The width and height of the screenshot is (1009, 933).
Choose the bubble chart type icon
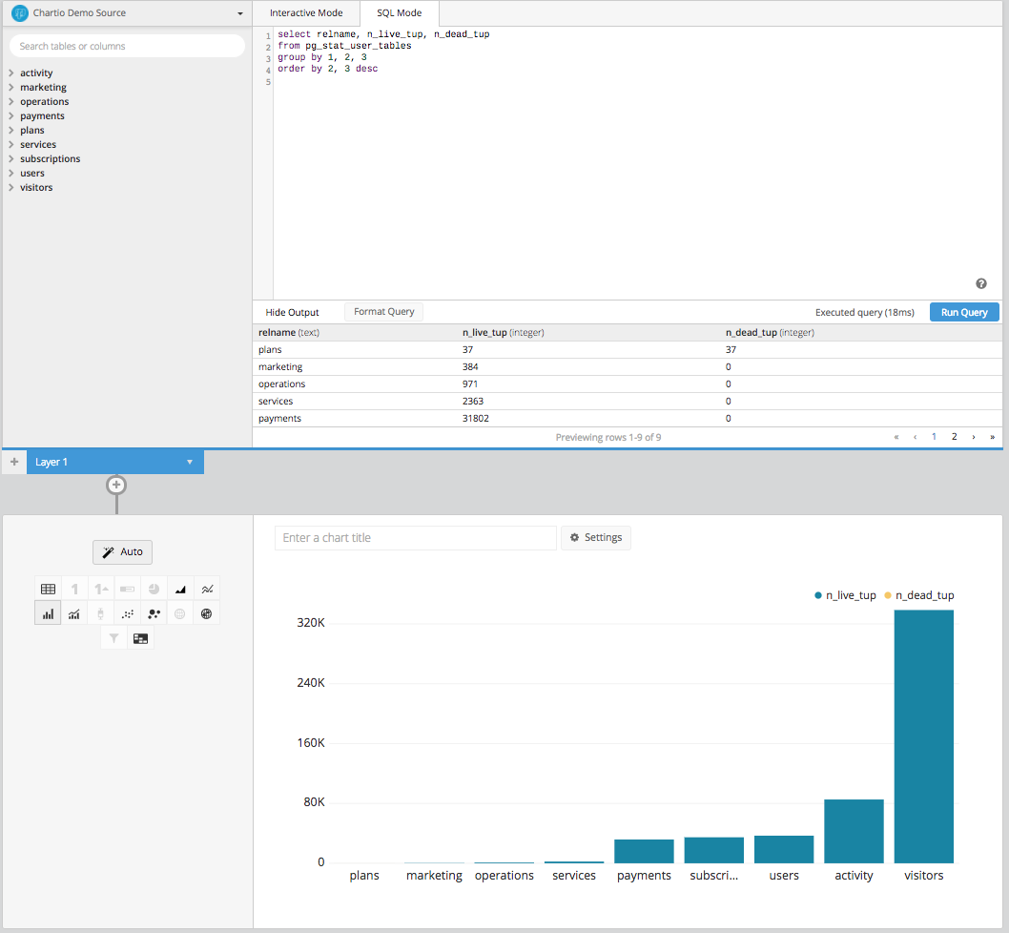(154, 614)
